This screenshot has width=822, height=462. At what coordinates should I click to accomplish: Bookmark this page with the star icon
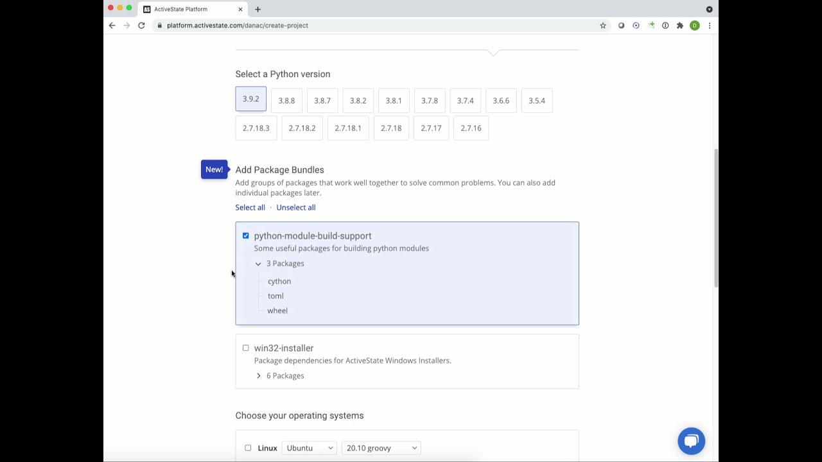click(603, 26)
